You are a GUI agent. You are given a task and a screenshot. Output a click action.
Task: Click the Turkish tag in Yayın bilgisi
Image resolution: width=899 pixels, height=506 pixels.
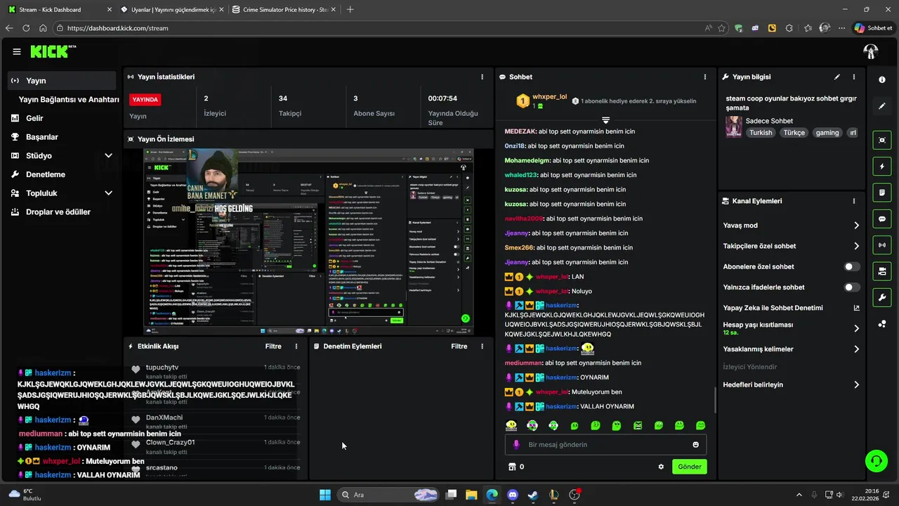[760, 132]
